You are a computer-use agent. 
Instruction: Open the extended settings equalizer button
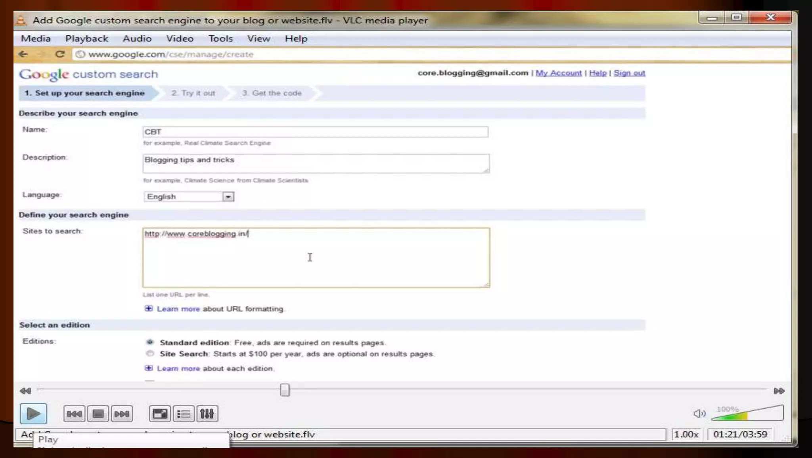[x=207, y=414]
